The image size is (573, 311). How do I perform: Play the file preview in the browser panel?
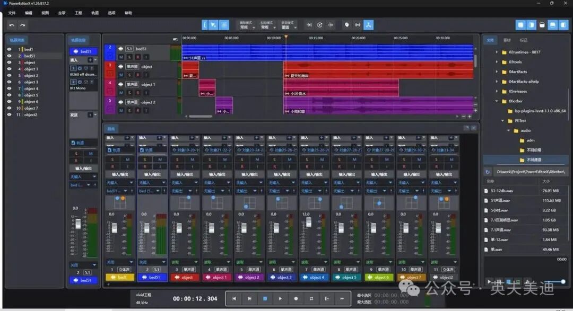(489, 282)
